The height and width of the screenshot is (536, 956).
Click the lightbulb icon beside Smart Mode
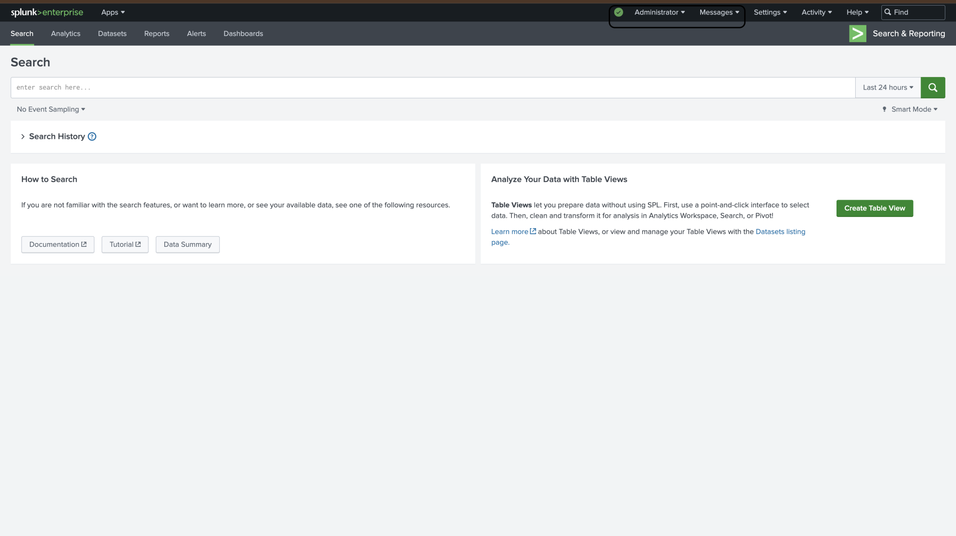[885, 109]
